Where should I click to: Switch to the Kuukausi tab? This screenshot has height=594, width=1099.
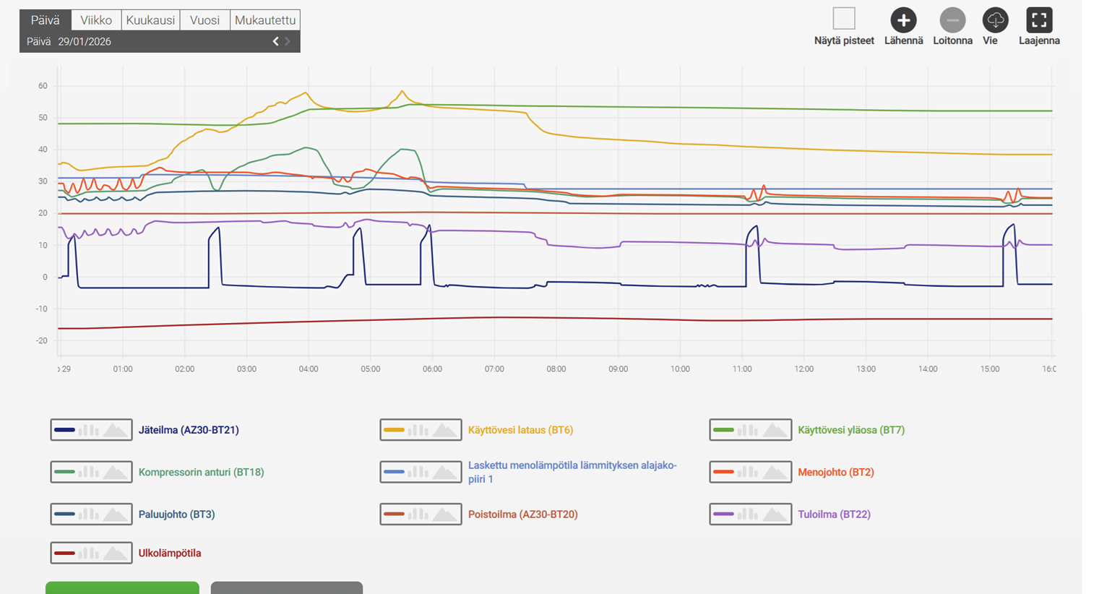click(150, 20)
